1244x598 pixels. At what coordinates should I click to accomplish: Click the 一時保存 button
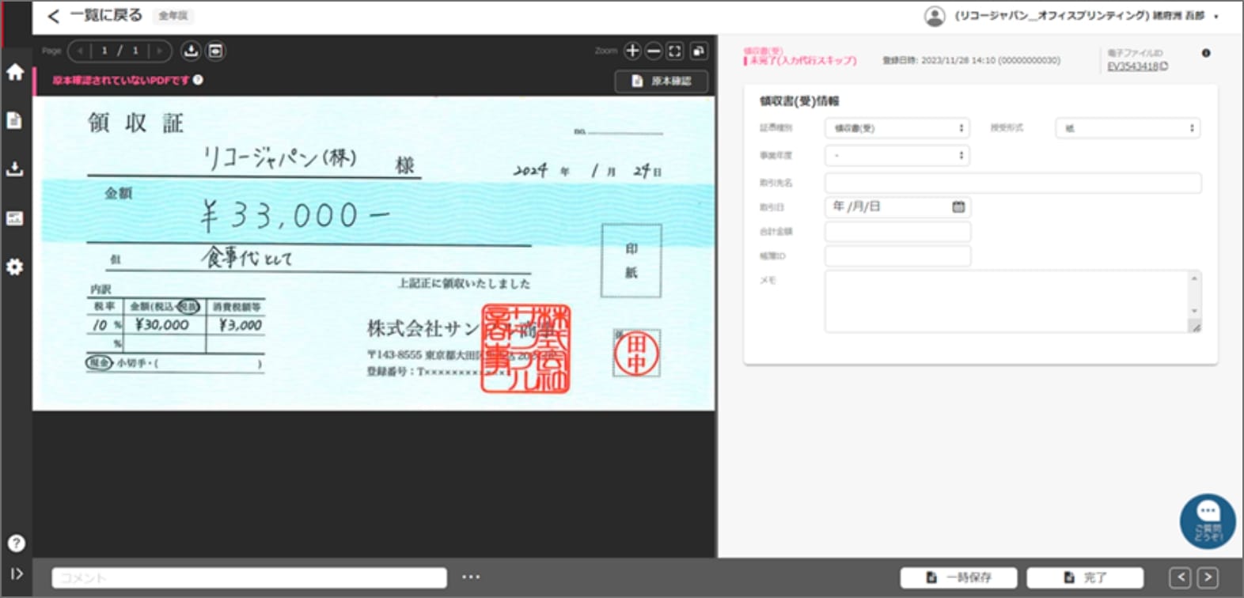pyautogui.click(x=958, y=577)
